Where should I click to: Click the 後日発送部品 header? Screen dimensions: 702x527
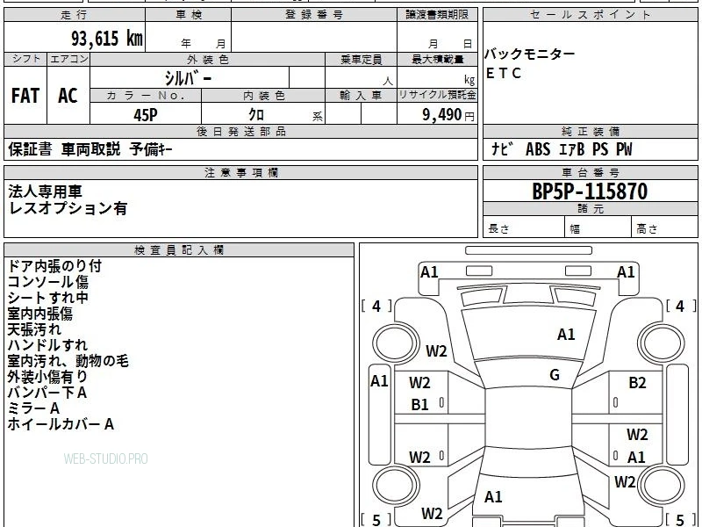(x=240, y=131)
